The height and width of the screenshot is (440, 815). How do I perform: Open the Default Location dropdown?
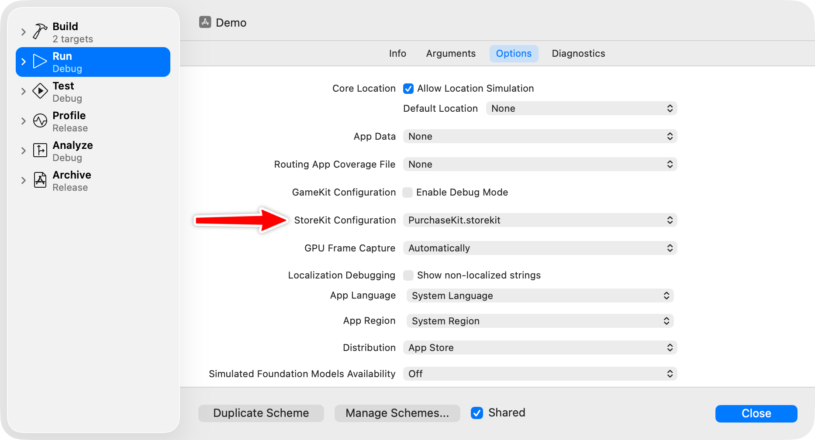tap(581, 108)
